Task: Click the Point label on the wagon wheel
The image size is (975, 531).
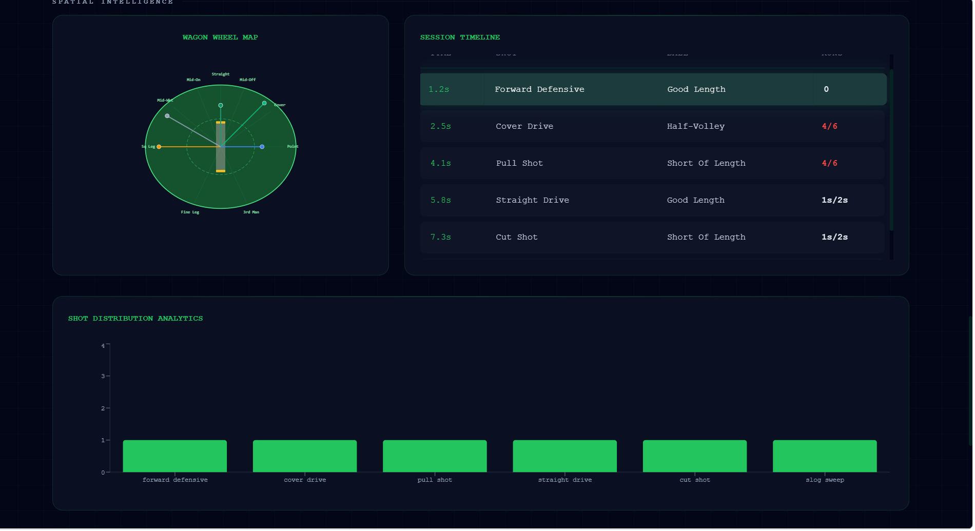Action: click(x=292, y=147)
